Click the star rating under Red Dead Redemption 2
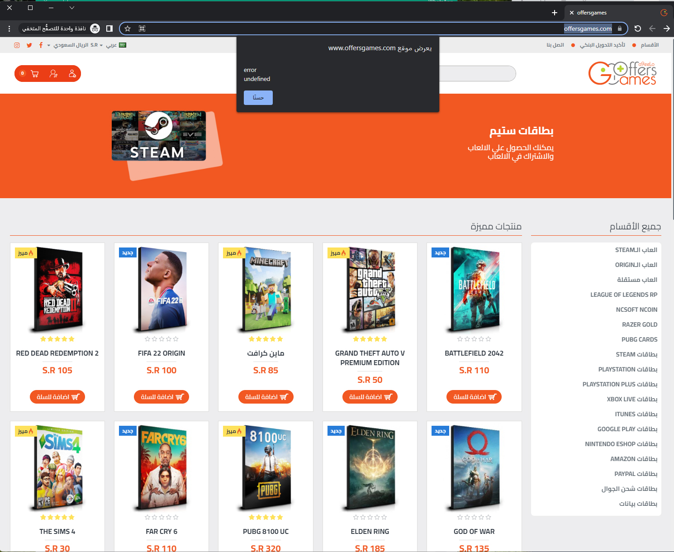 pyautogui.click(x=57, y=339)
